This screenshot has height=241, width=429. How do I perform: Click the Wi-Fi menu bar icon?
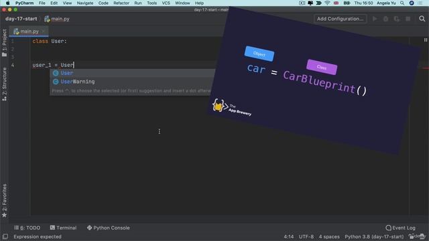[x=327, y=3]
